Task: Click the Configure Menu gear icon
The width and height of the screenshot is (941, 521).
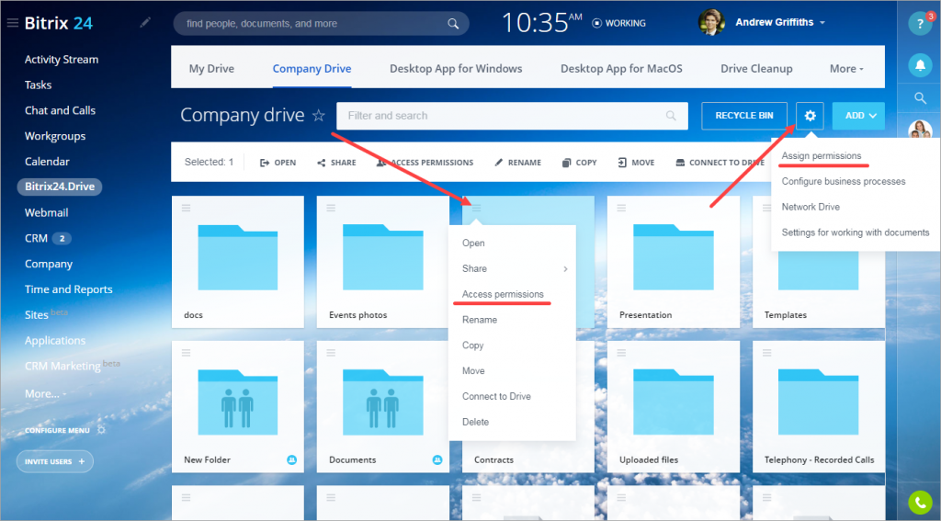Action: coord(101,430)
